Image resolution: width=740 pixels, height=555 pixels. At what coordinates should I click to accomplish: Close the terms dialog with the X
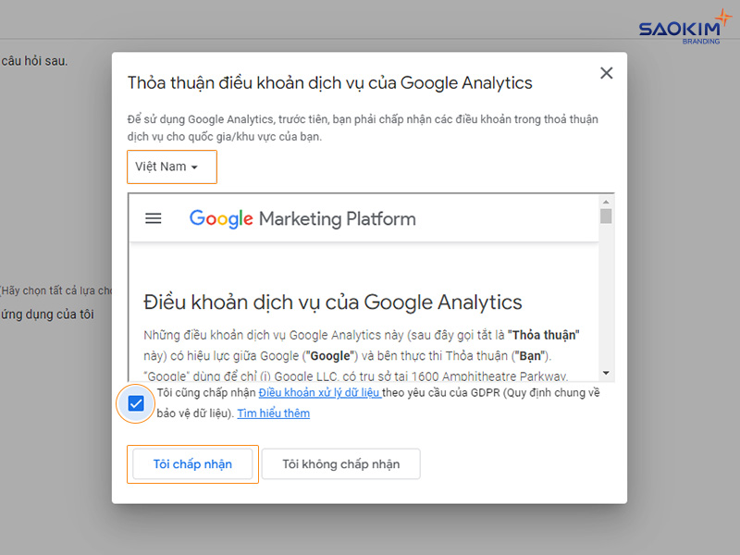point(606,72)
